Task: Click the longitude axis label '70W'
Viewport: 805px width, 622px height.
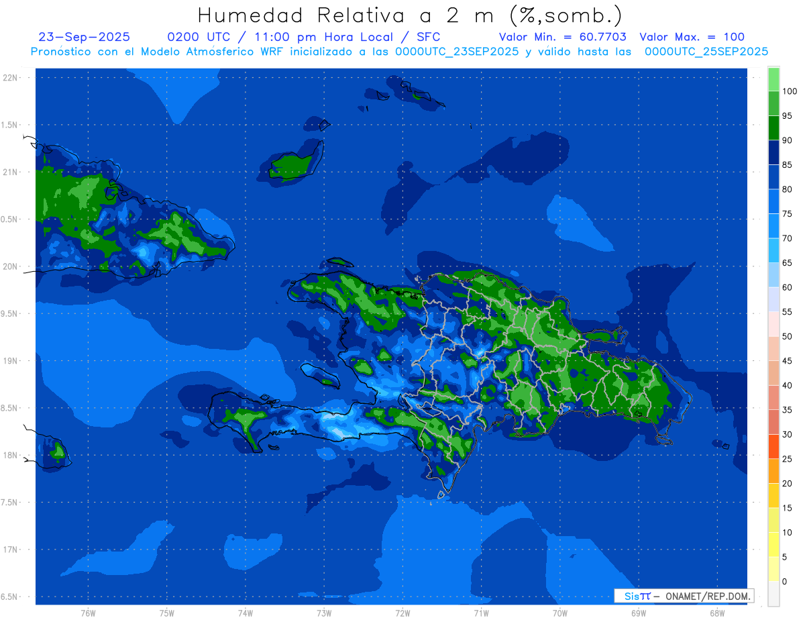Action: (560, 613)
